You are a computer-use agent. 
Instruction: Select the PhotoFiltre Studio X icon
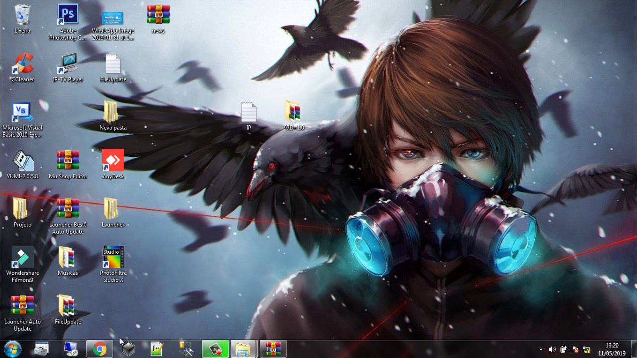[113, 257]
